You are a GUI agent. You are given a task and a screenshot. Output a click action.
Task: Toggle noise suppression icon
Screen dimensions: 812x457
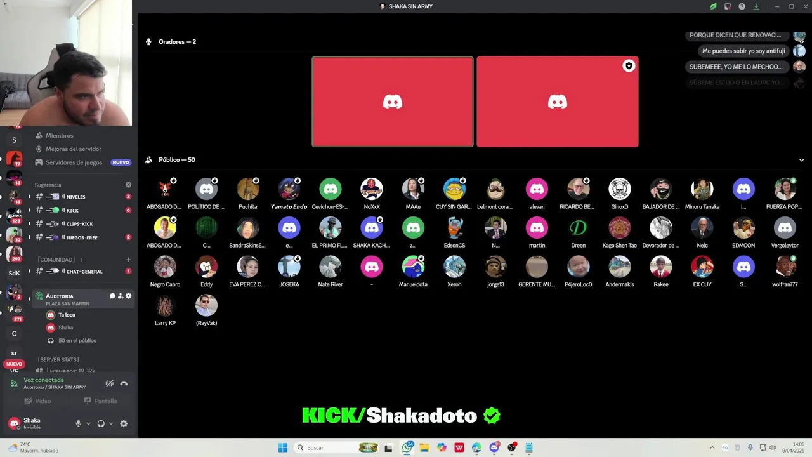pos(110,383)
